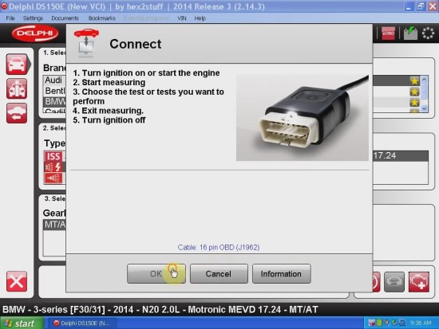Click the red X exit icon

tap(17, 281)
